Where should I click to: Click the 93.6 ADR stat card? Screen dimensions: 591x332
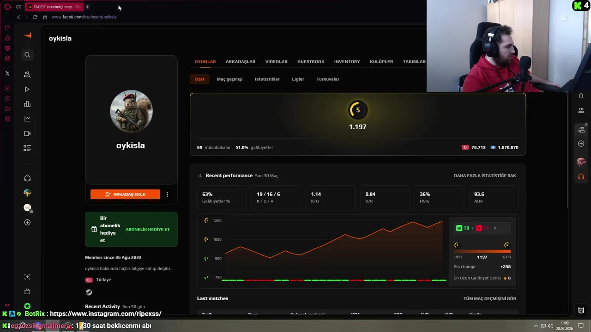(x=494, y=197)
